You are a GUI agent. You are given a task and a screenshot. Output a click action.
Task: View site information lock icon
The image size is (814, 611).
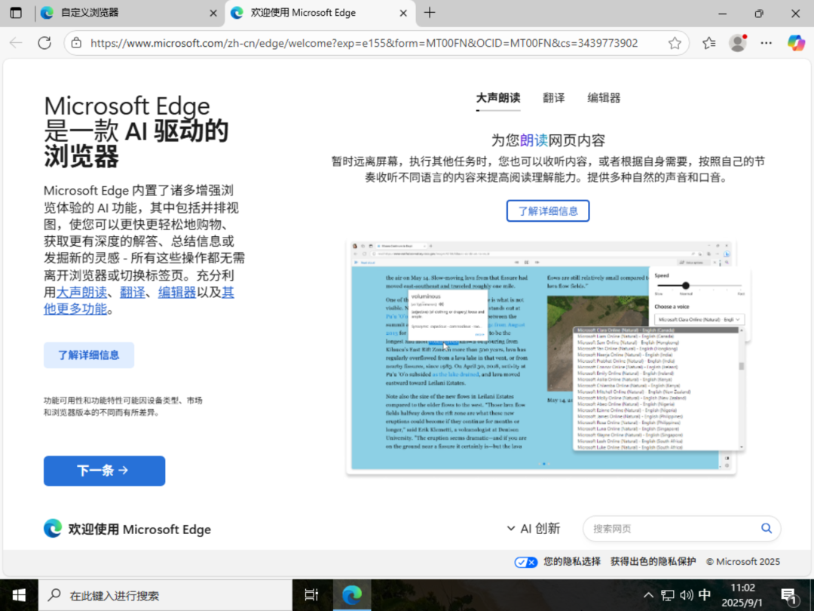click(76, 43)
